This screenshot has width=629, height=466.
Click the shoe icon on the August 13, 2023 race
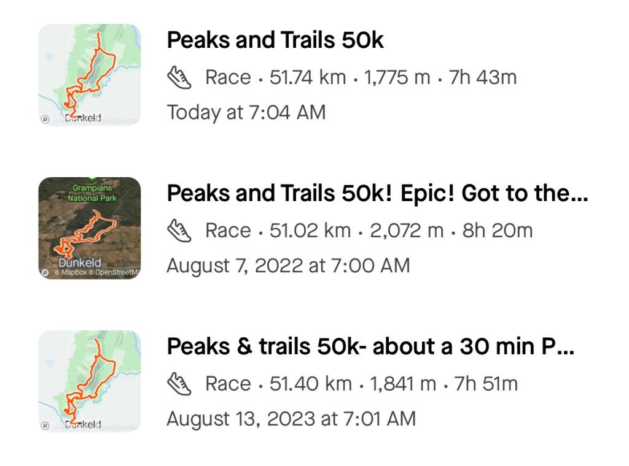click(179, 384)
